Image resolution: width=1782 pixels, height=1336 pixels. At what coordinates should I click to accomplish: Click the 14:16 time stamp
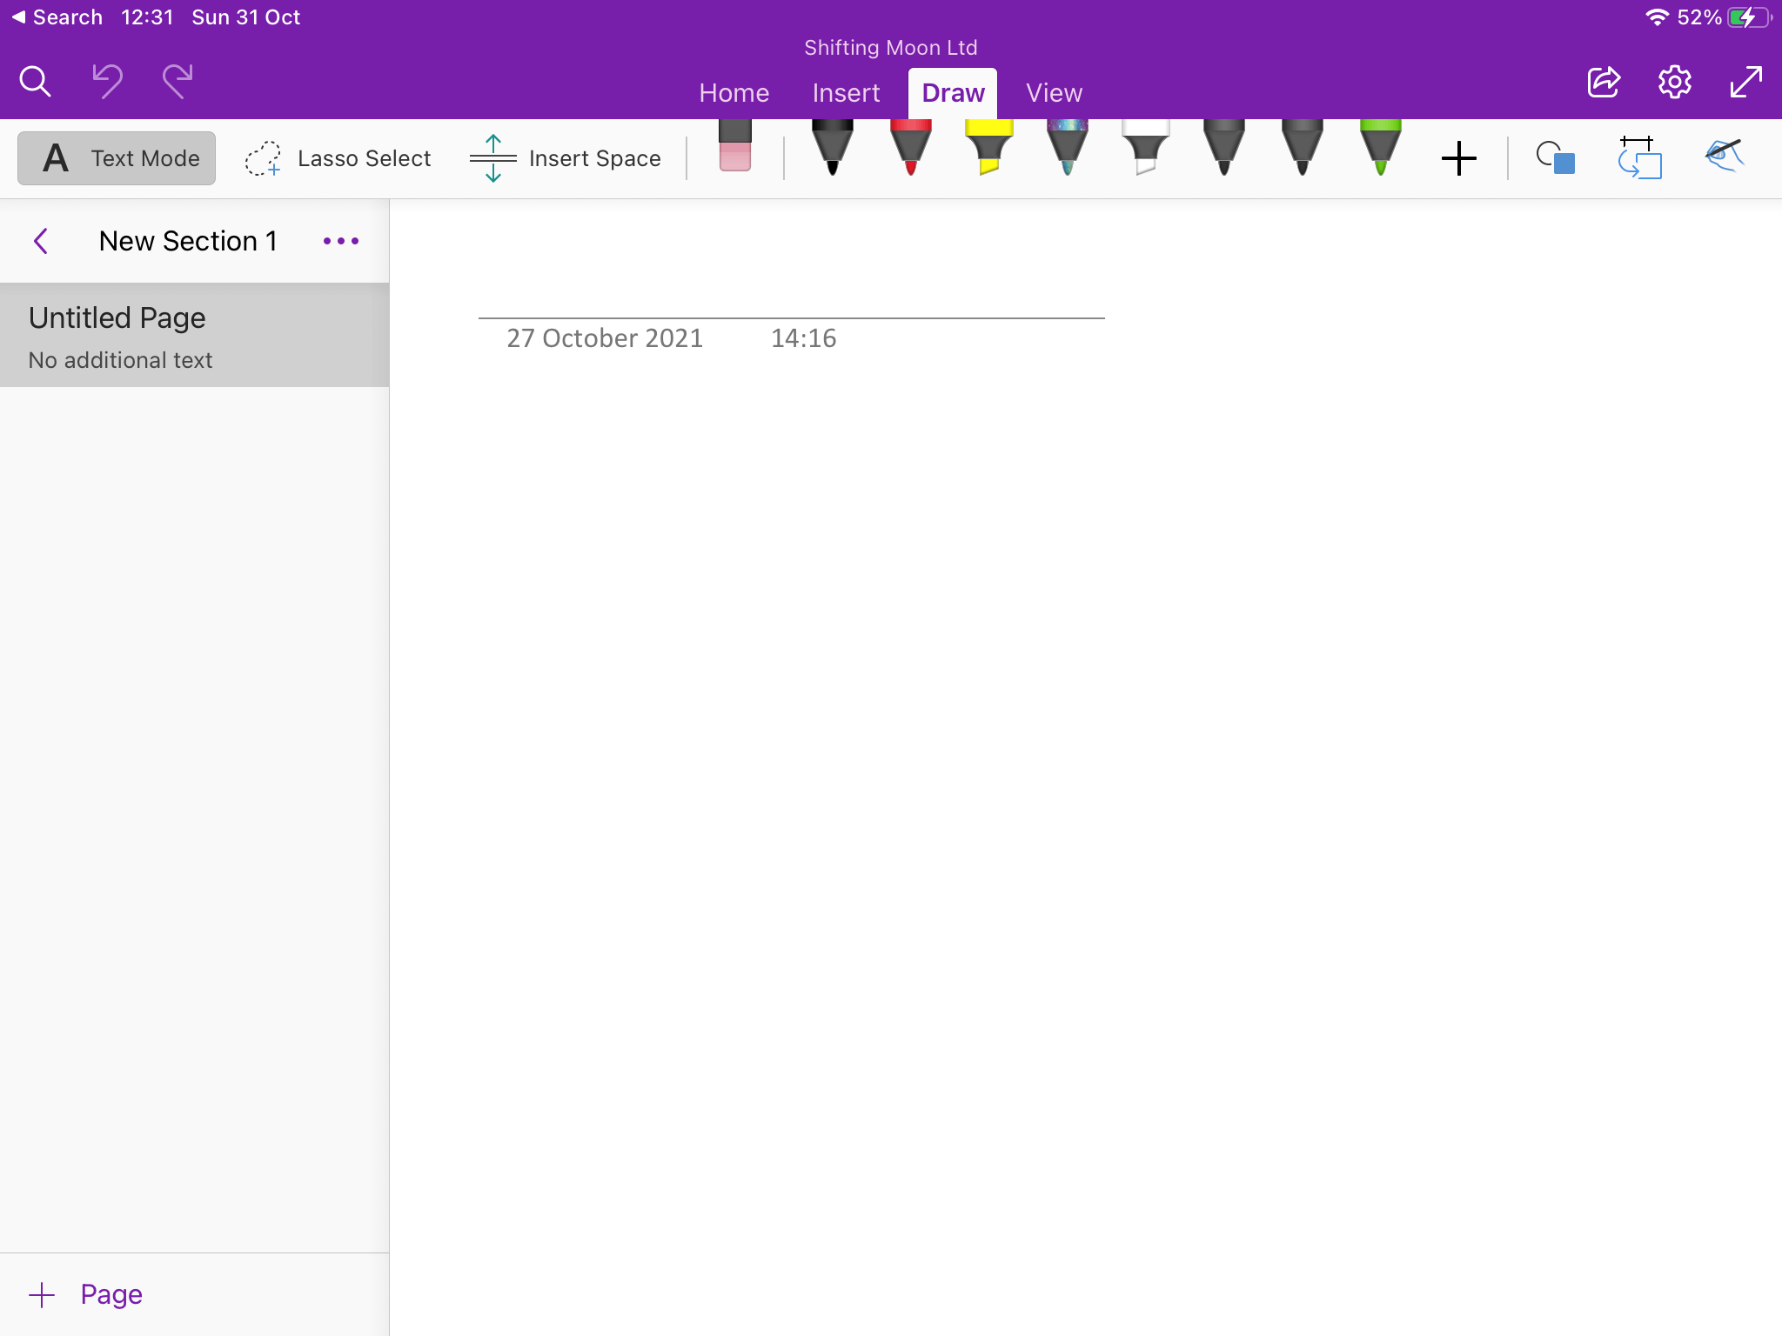(x=803, y=338)
